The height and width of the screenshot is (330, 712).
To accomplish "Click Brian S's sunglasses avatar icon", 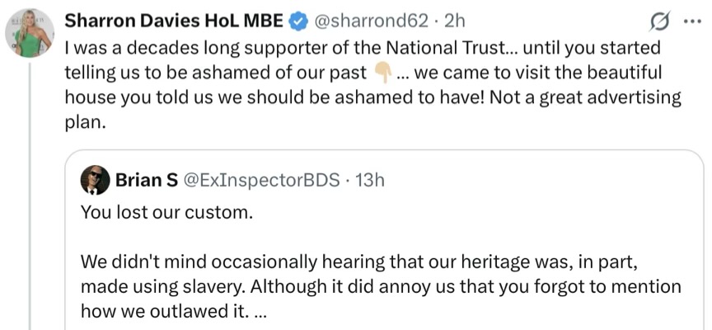I will (94, 179).
